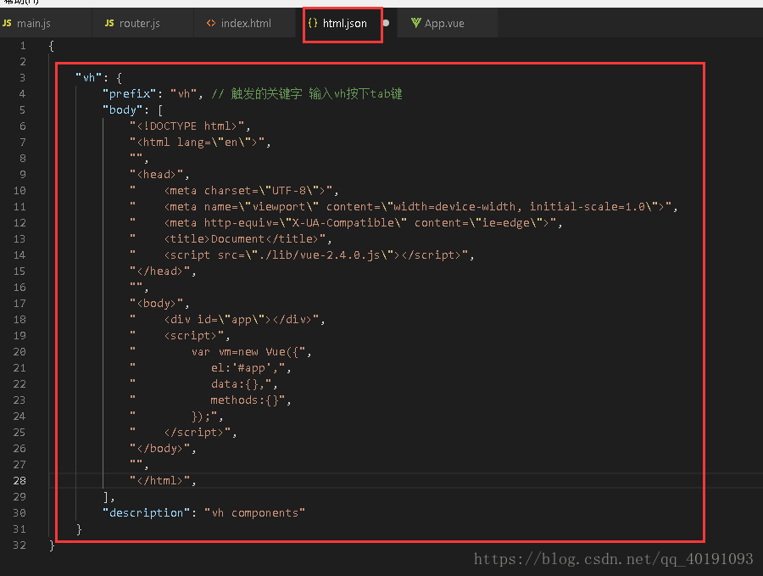The image size is (763, 576).
Task: Click the "</html>" string on line 28
Action: (x=159, y=481)
